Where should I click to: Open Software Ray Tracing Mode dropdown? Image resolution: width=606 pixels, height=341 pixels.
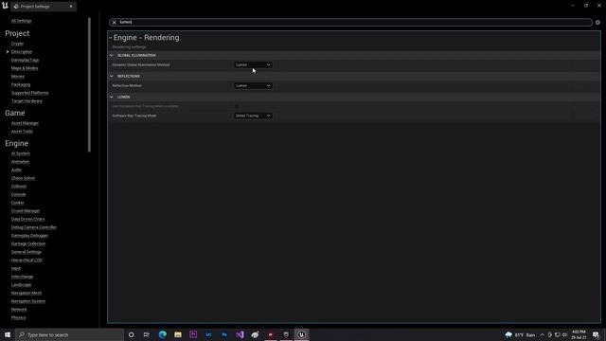pos(253,116)
